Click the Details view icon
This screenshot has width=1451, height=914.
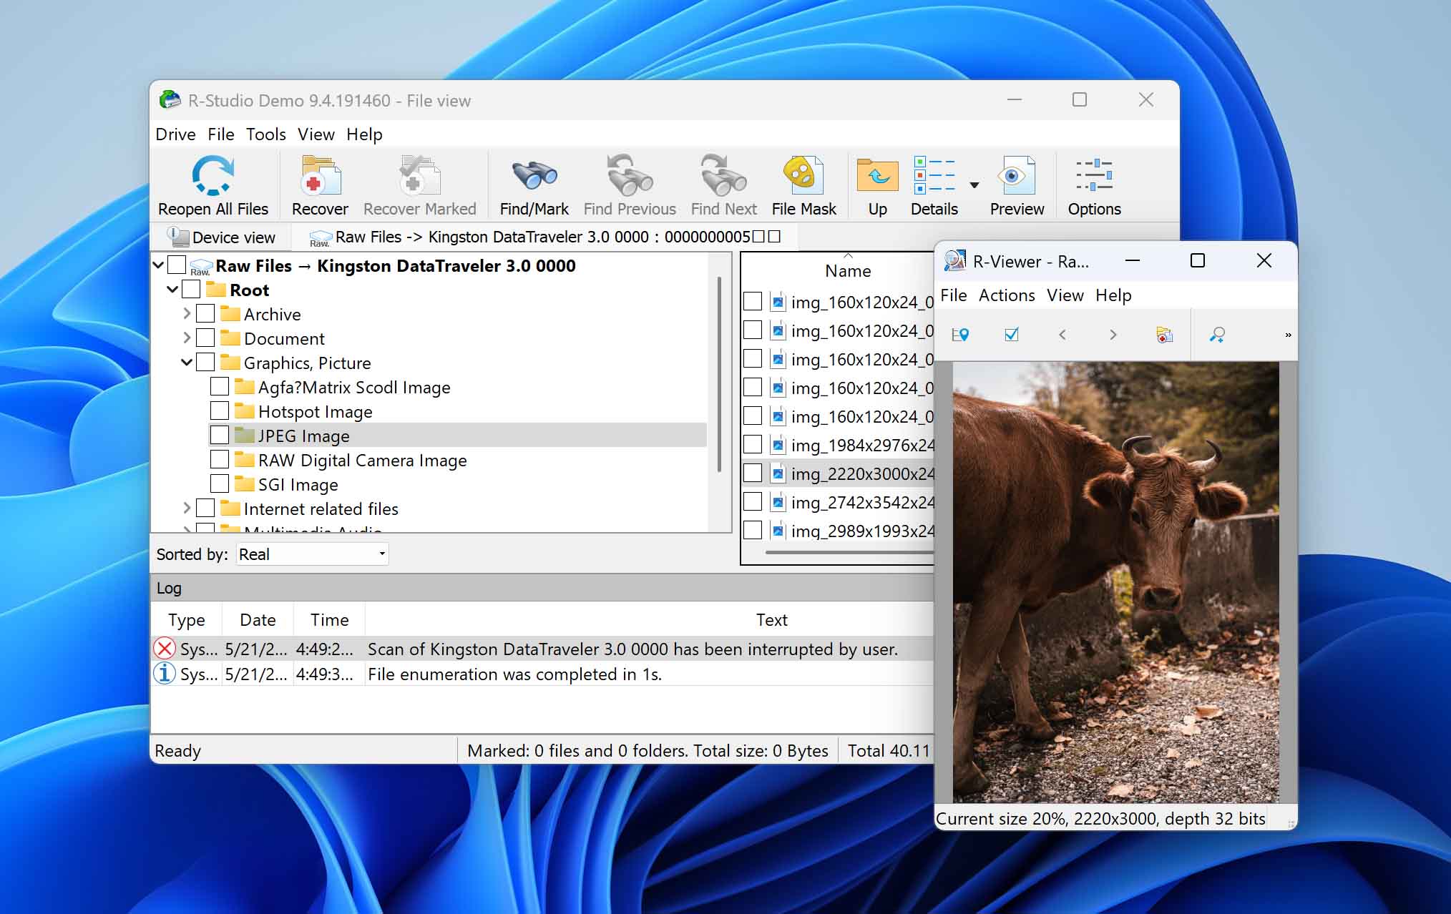[x=934, y=175]
